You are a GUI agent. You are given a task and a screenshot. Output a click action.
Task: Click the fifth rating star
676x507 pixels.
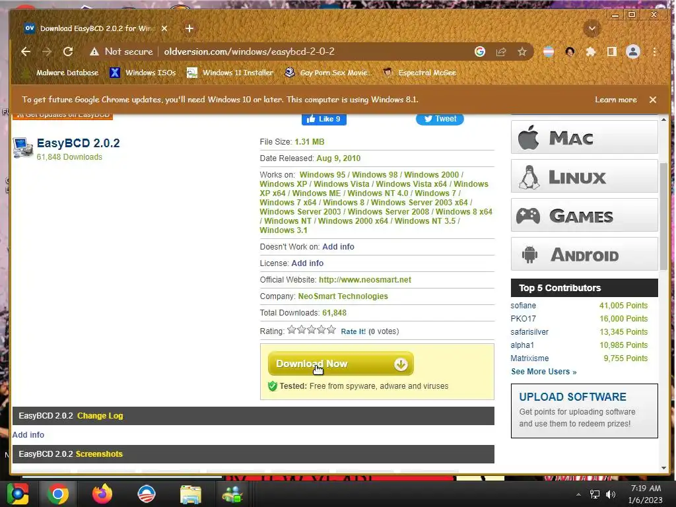[331, 330]
